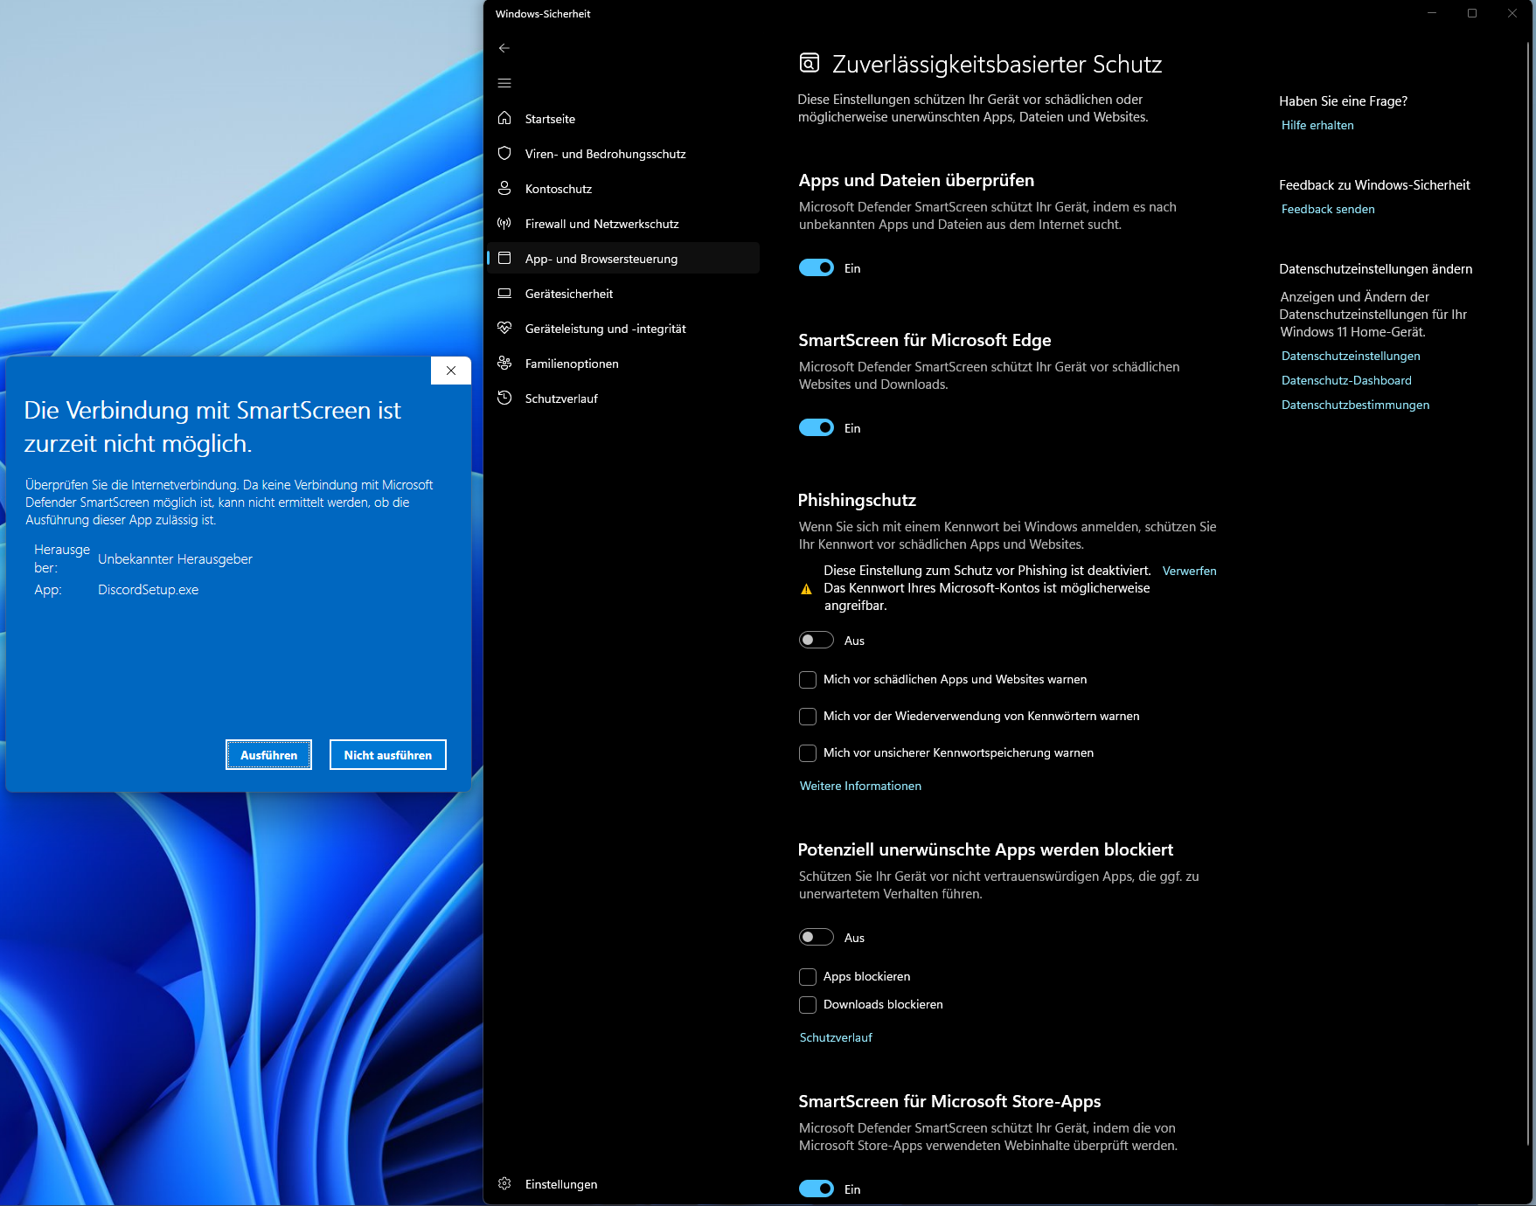The image size is (1536, 1206).
Task: Click the Feedback senden link
Action: 1328,209
